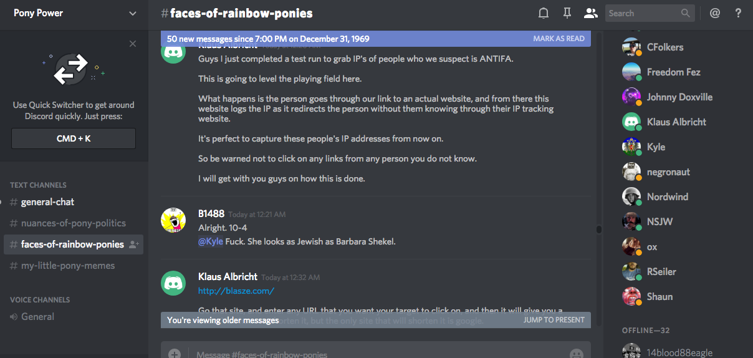Click the message scrollbar thumb

pyautogui.click(x=599, y=229)
